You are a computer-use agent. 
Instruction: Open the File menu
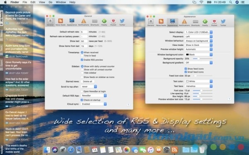click(x=25, y=2)
